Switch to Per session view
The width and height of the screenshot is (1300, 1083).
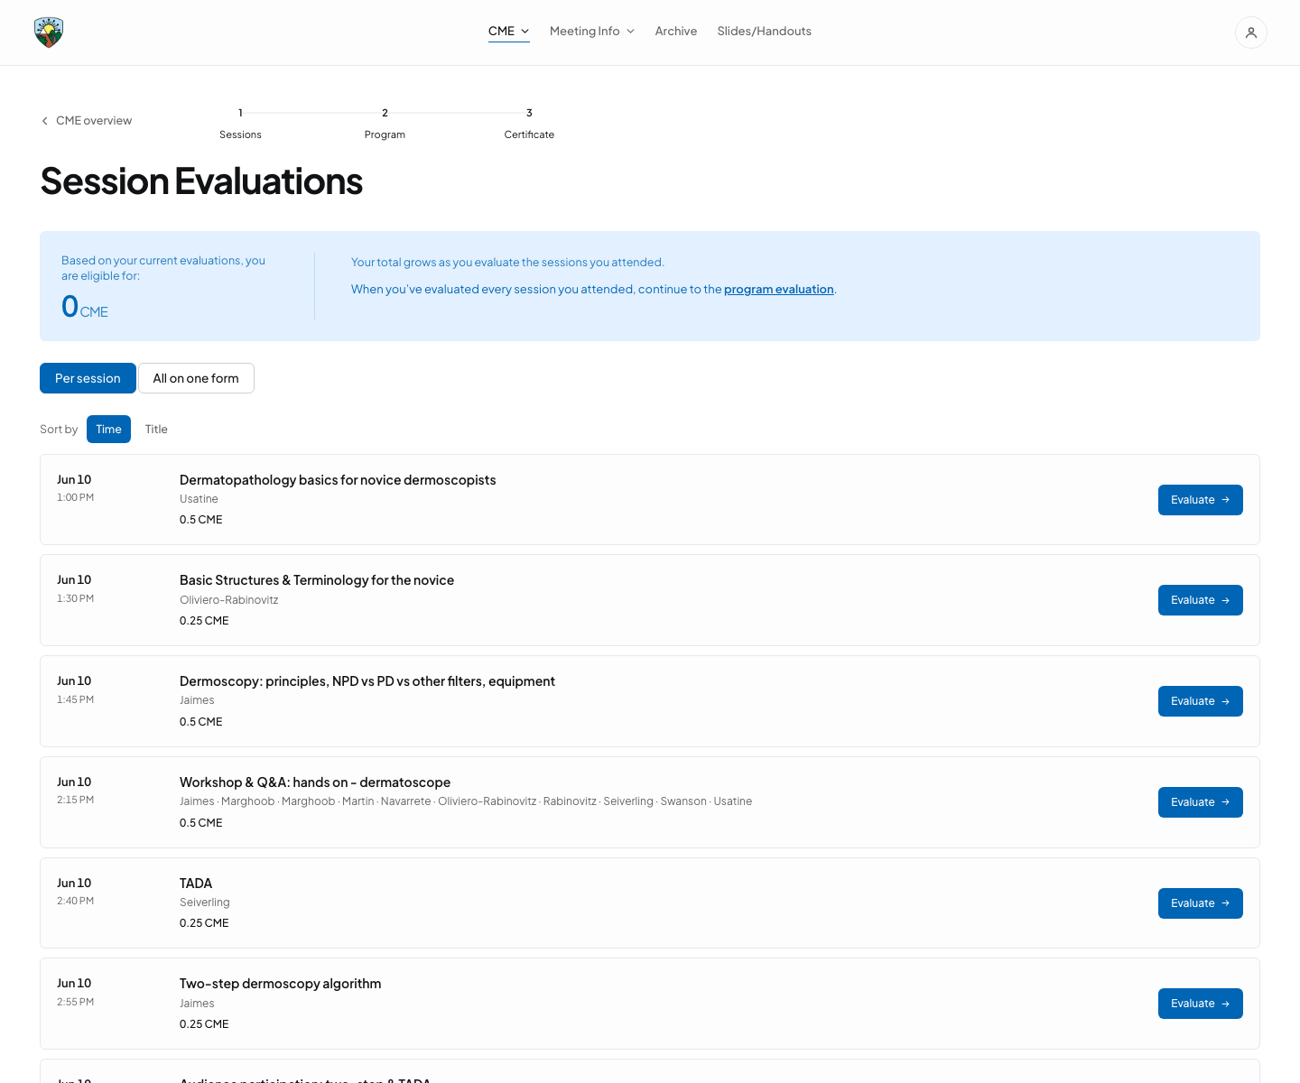click(88, 378)
